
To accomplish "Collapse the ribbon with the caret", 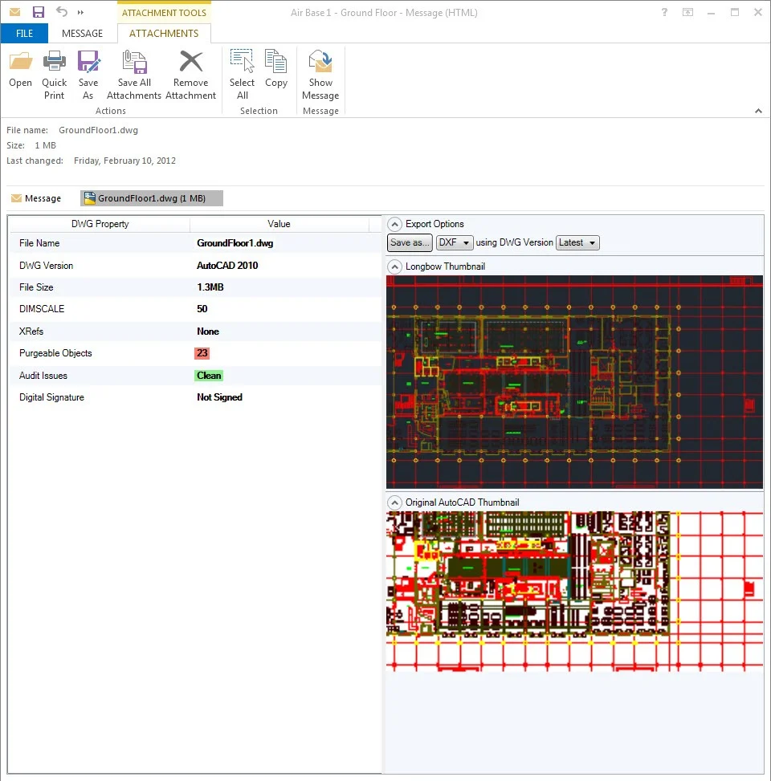I will pyautogui.click(x=758, y=111).
